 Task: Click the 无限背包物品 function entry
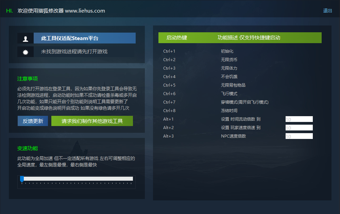click(233, 85)
